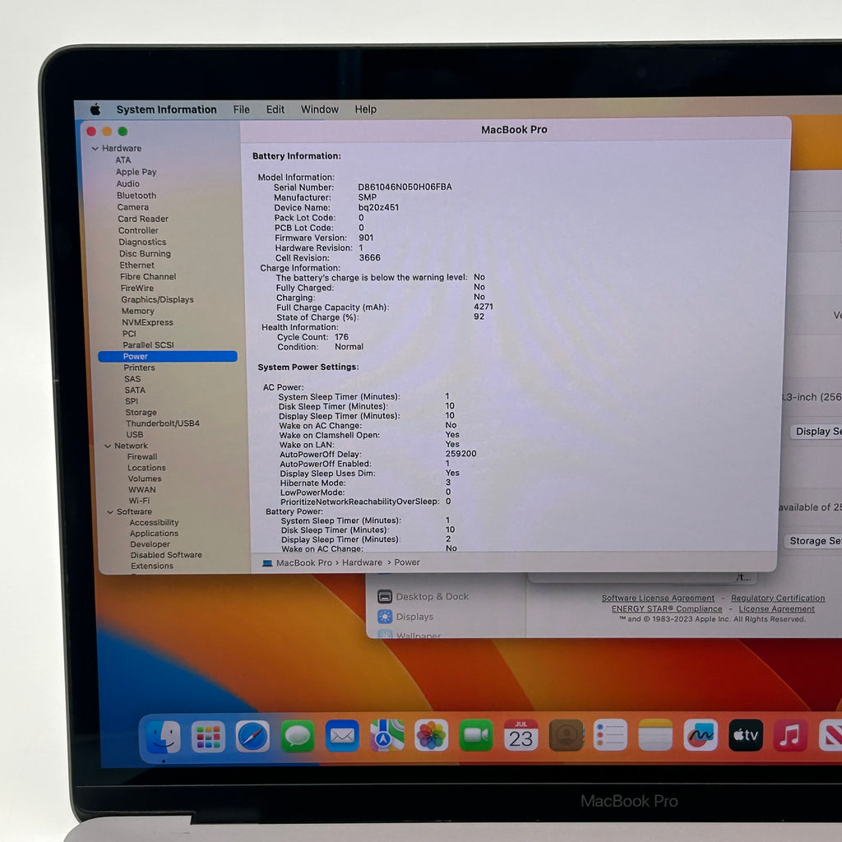Select Apple Pay in the sidebar
The width and height of the screenshot is (842, 842).
tap(136, 172)
